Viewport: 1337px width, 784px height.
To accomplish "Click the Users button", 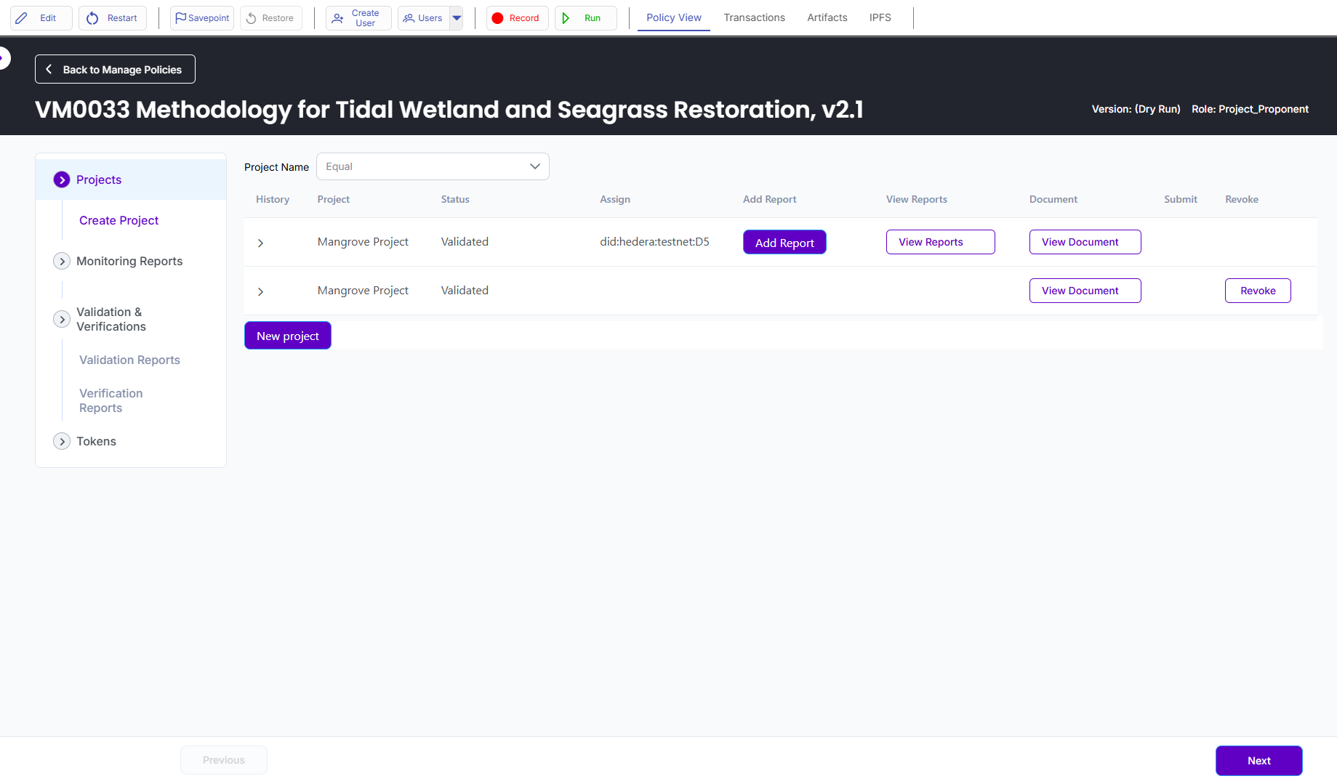I will click(x=424, y=18).
